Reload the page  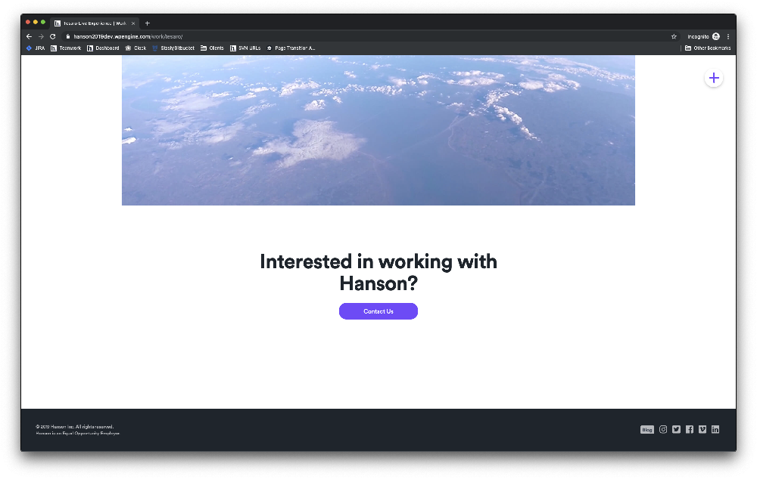click(x=53, y=36)
